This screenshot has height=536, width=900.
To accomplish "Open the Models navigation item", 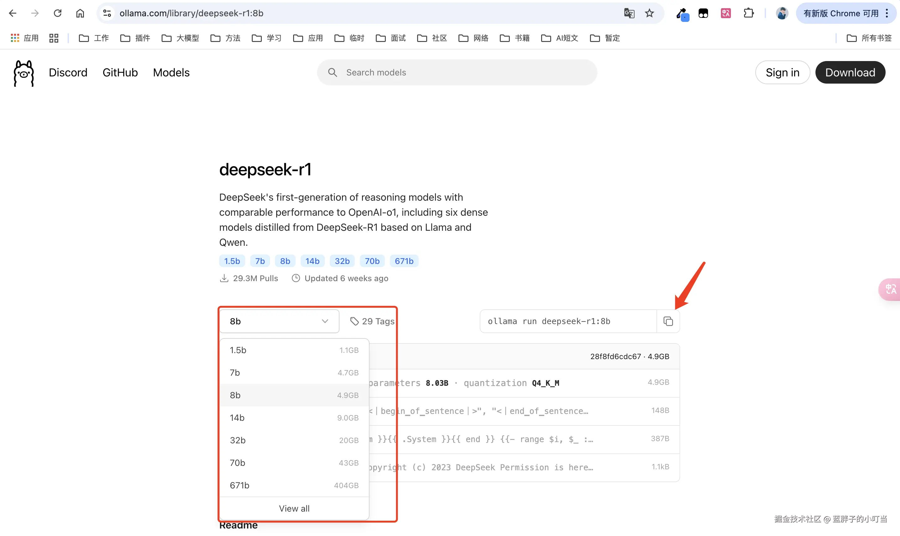I will [x=171, y=73].
